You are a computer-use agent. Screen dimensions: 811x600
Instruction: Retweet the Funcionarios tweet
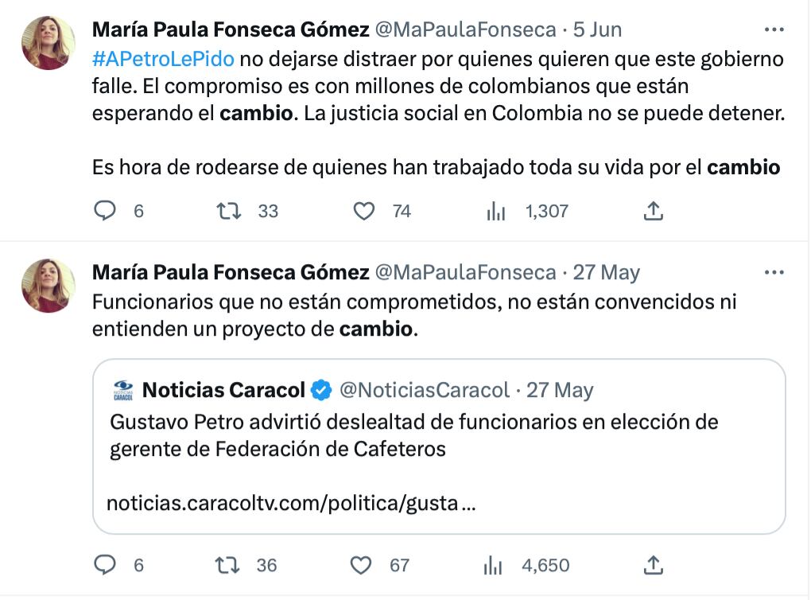click(230, 565)
